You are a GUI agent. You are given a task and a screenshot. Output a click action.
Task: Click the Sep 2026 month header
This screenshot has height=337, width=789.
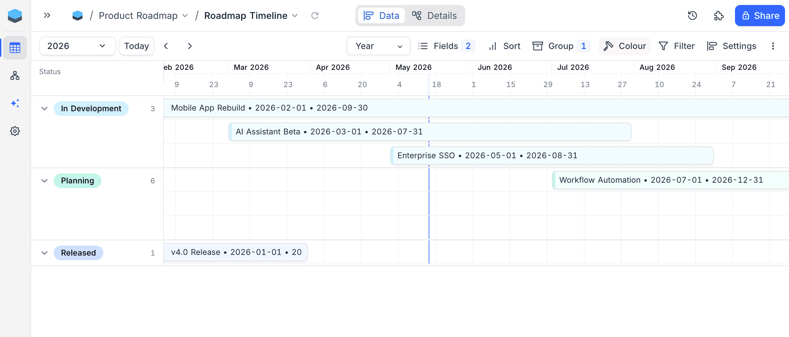(739, 67)
